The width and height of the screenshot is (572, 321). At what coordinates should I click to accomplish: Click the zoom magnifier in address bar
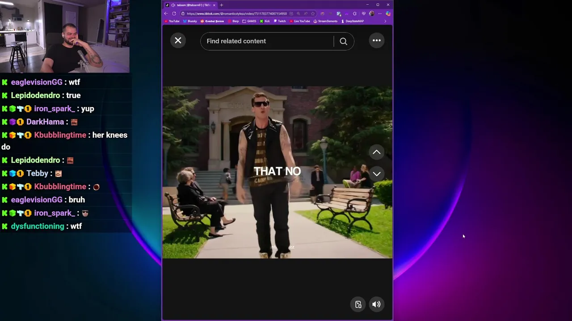point(299,13)
